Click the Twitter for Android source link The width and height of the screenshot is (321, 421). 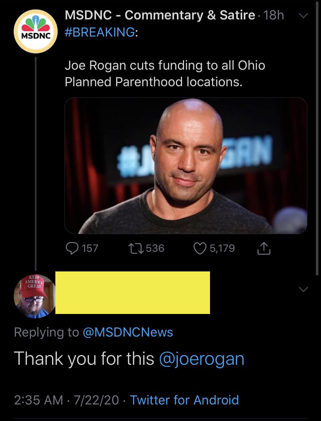click(x=184, y=400)
